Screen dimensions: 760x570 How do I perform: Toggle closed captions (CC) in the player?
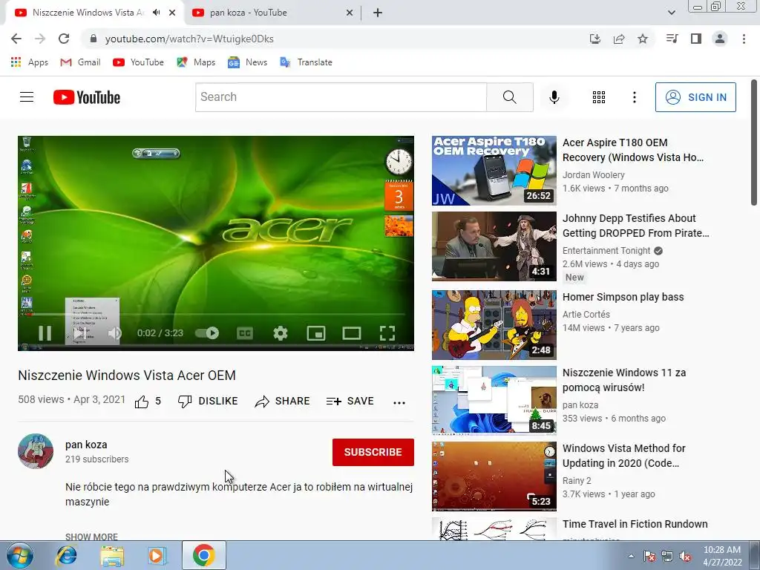click(x=245, y=333)
